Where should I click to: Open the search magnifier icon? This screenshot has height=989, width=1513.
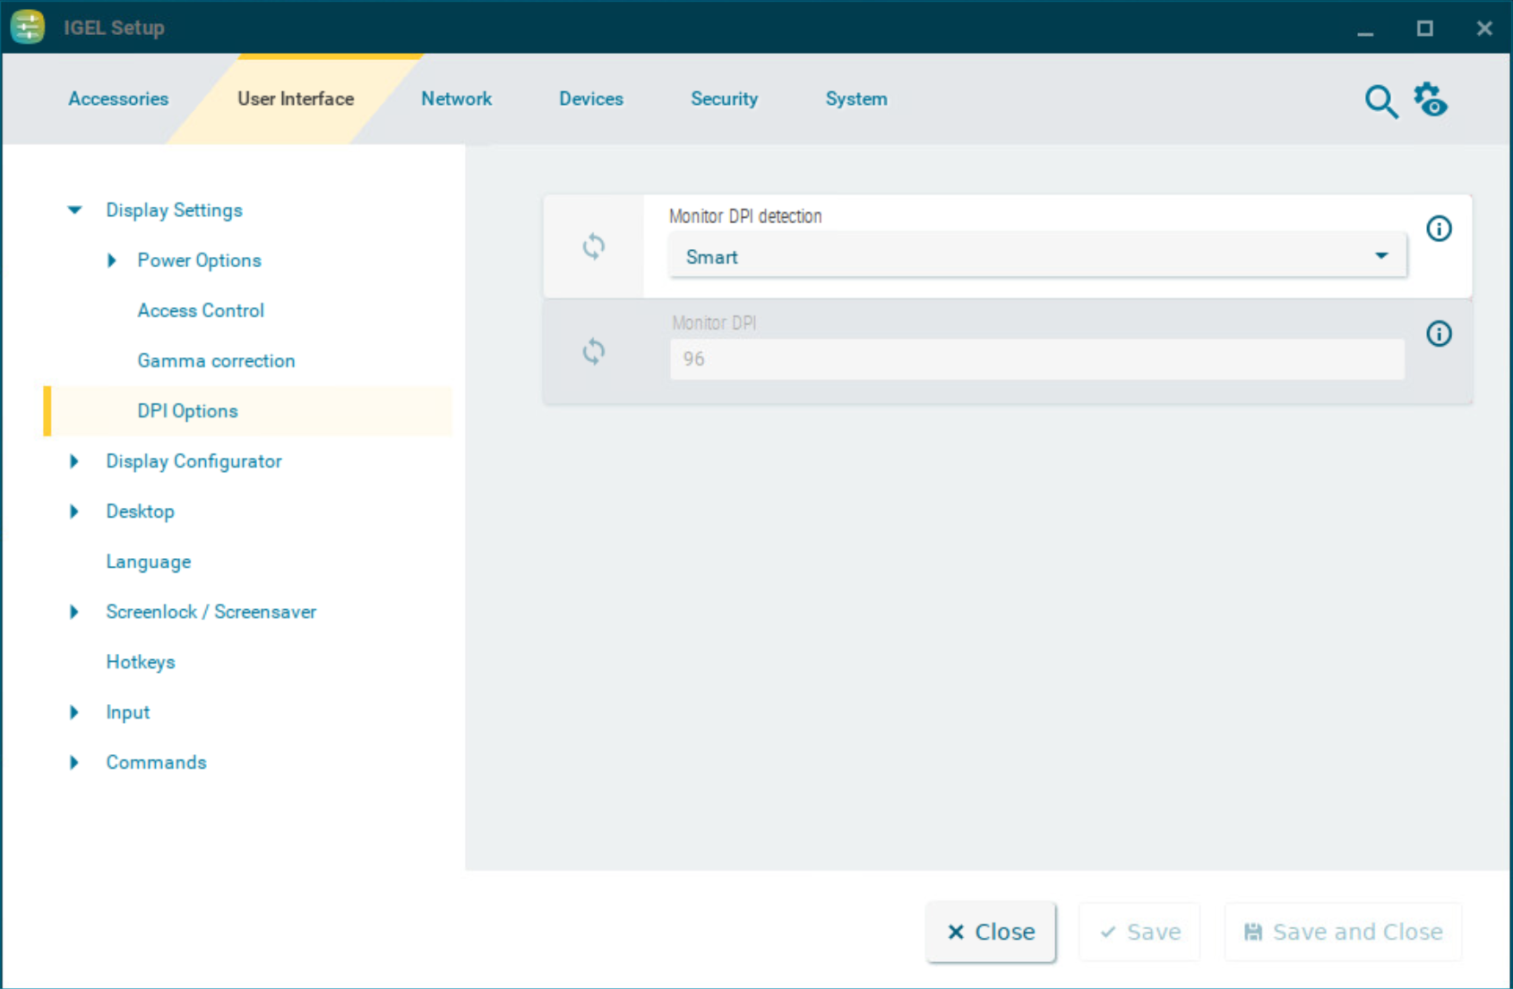[1380, 101]
